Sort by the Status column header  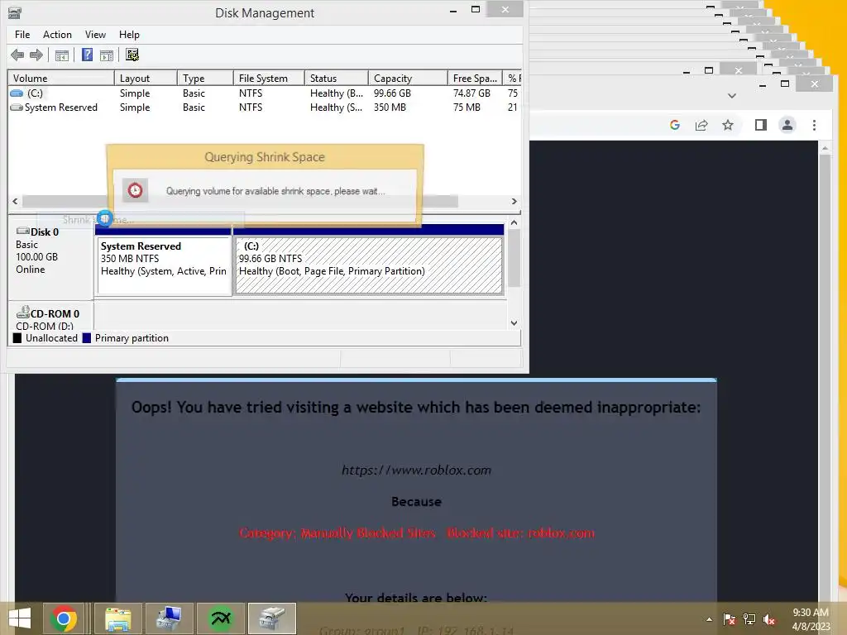336,79
